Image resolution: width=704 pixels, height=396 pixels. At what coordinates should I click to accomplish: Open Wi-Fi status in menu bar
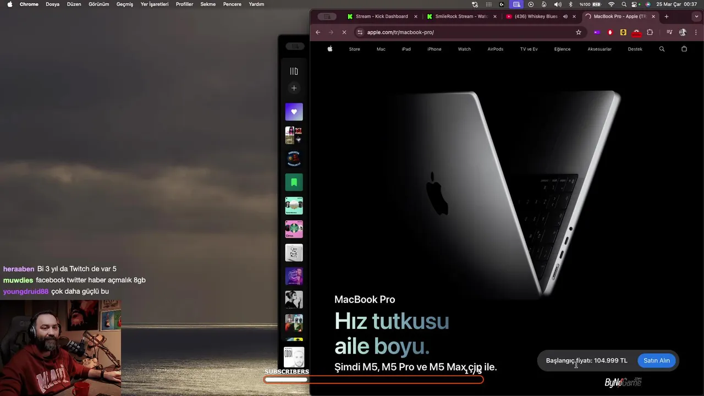coord(611,4)
